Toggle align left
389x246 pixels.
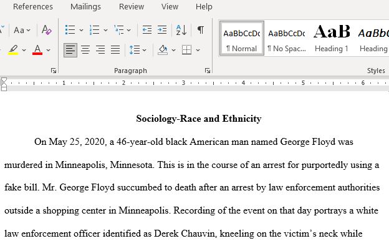coord(70,50)
